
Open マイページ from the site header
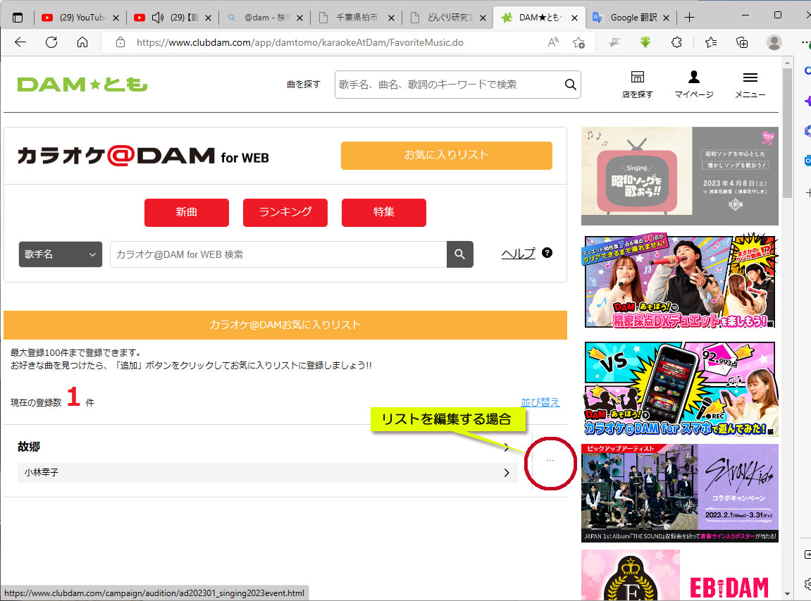(x=693, y=85)
